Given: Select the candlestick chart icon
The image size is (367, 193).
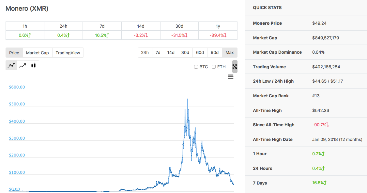Looking at the screenshot, I should click(33, 65).
